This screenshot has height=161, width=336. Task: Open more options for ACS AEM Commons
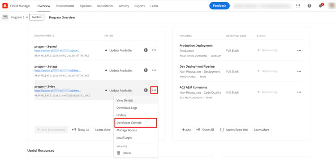[x=299, y=92]
